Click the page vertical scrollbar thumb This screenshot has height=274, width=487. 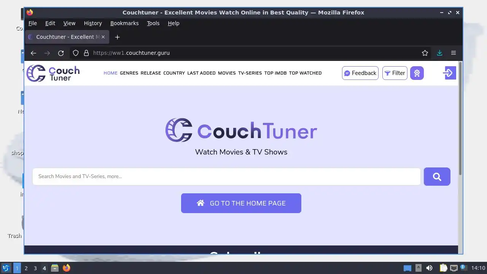(460, 118)
